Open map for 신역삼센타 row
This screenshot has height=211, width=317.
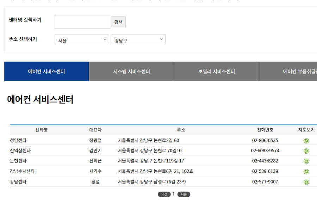(306, 151)
